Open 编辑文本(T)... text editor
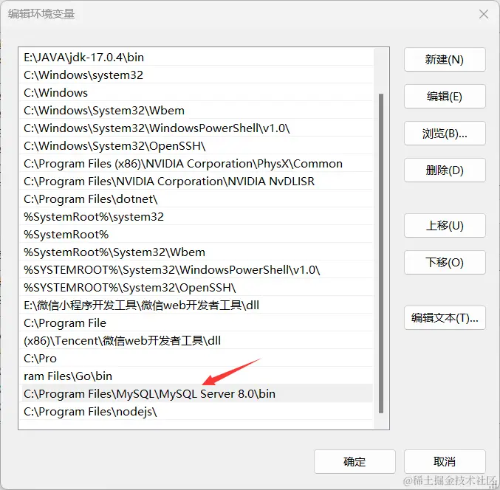The width and height of the screenshot is (500, 490). coord(445,317)
